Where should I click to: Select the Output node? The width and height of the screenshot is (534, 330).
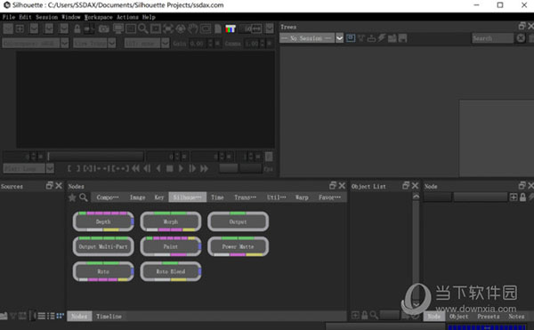tap(238, 221)
